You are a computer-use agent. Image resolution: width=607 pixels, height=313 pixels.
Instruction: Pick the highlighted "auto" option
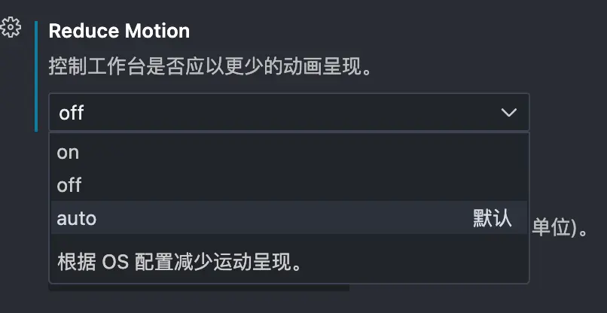[x=288, y=218]
